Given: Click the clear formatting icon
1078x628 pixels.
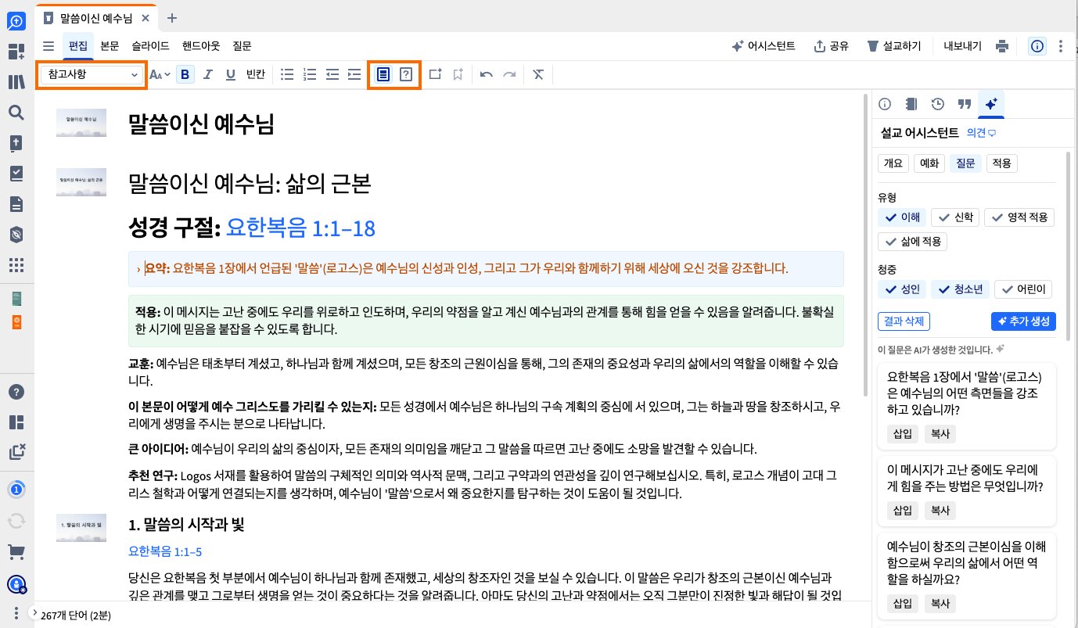Looking at the screenshot, I should click(x=538, y=74).
